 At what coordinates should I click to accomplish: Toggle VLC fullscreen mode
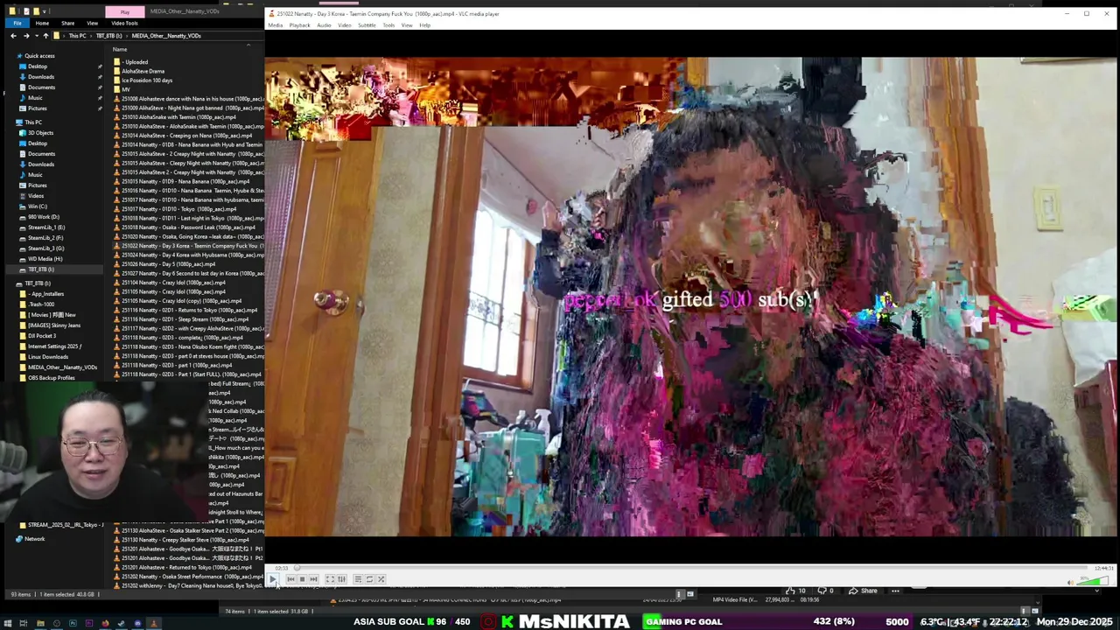330,579
